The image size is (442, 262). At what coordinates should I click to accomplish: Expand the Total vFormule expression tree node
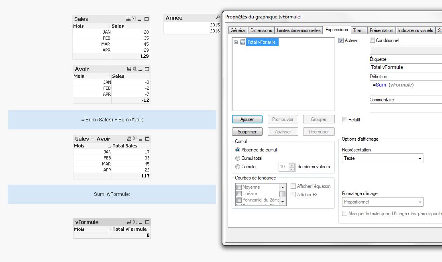coord(236,42)
